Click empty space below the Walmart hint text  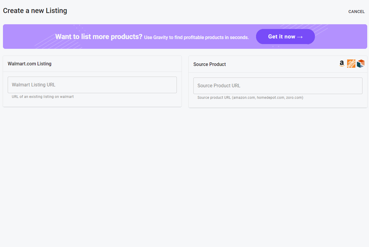92,103
